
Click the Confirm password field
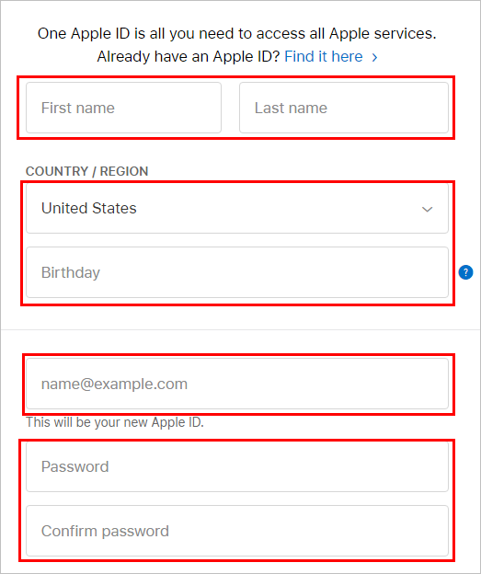pos(237,531)
